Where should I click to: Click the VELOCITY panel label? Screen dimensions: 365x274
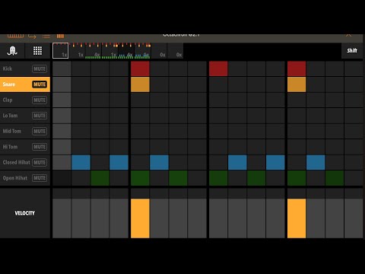(x=24, y=213)
